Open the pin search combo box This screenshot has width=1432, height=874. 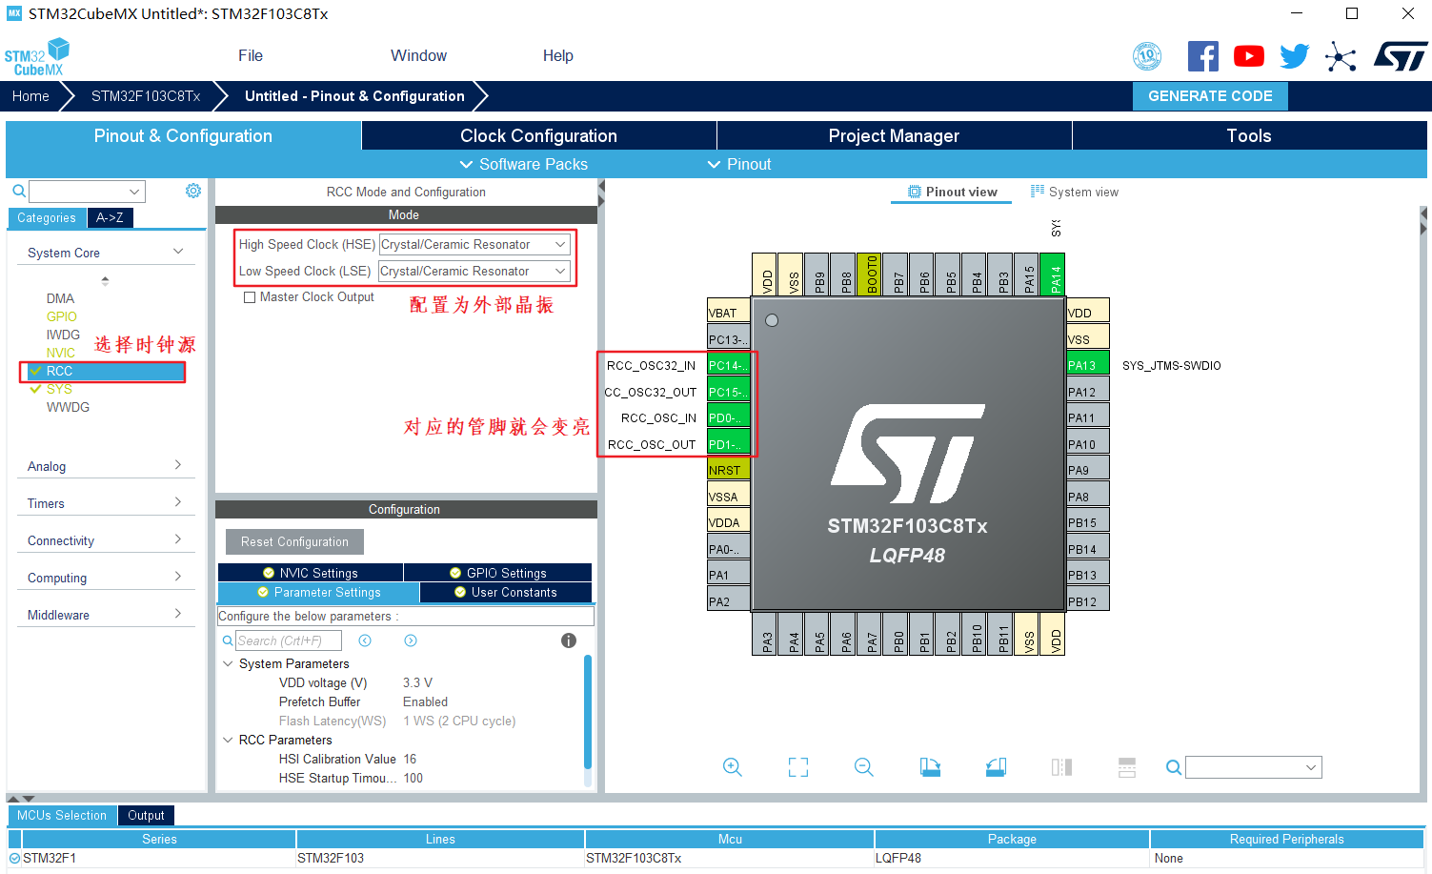pyautogui.click(x=1254, y=767)
